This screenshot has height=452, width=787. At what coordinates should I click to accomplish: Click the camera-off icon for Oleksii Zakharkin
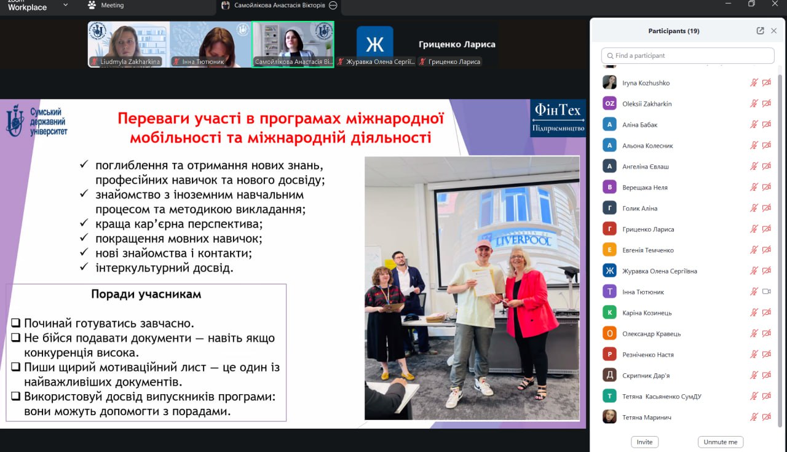[766, 104]
